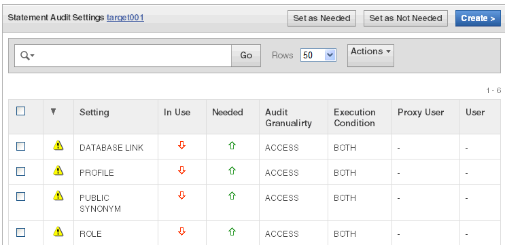Click the red In Use arrow for PUBLIC SYNONYM
Screen dimensions: 505x245
click(182, 195)
